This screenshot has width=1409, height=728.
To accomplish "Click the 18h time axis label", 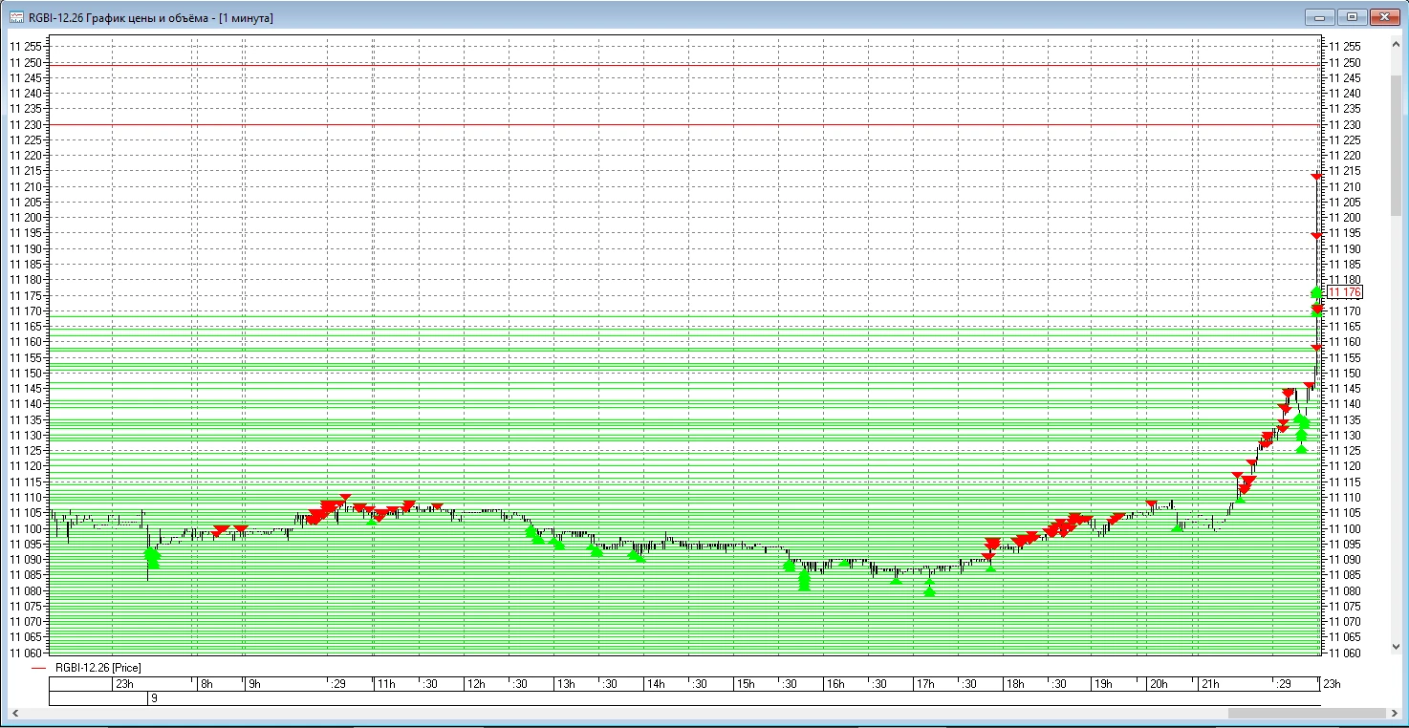I will 1015,684.
